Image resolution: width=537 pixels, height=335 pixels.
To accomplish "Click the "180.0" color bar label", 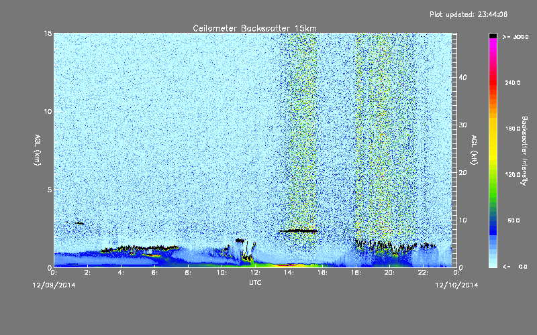I will (x=513, y=129).
